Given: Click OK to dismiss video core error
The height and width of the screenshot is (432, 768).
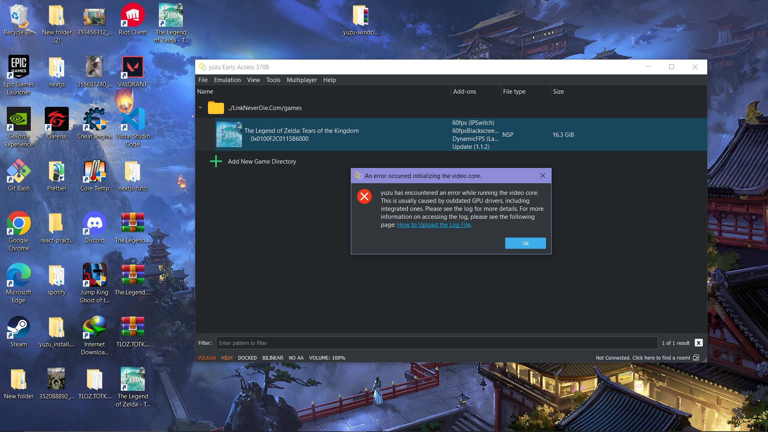Looking at the screenshot, I should tap(525, 243).
